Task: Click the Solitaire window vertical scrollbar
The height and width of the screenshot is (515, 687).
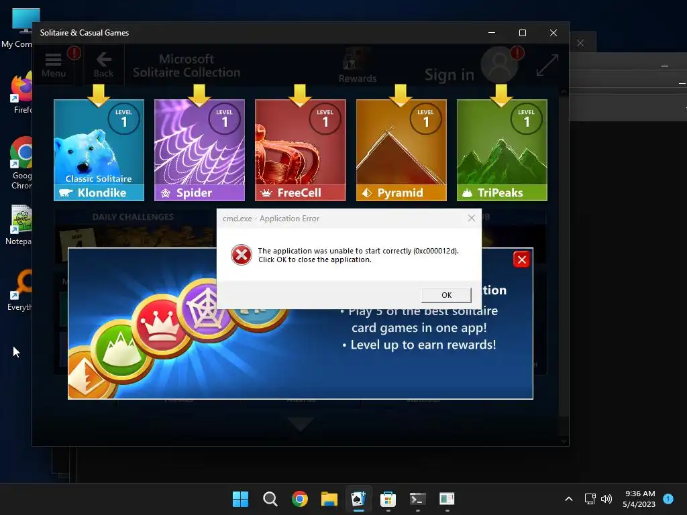Action: click(x=564, y=267)
